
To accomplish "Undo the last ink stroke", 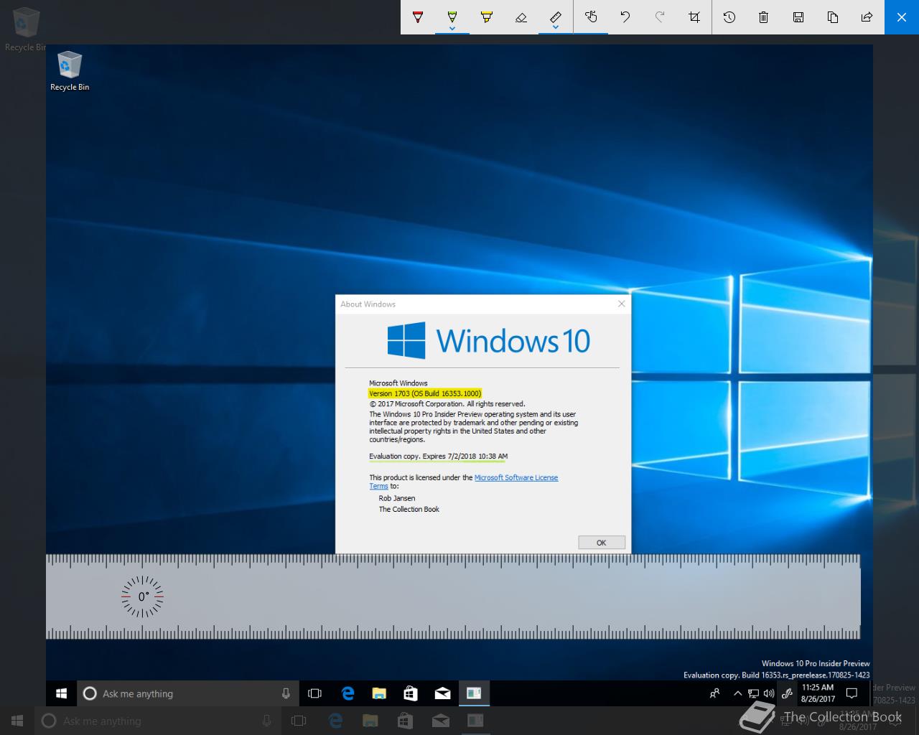I will (x=625, y=17).
